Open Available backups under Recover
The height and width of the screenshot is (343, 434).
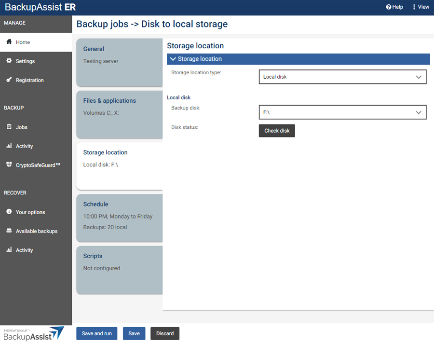[36, 231]
